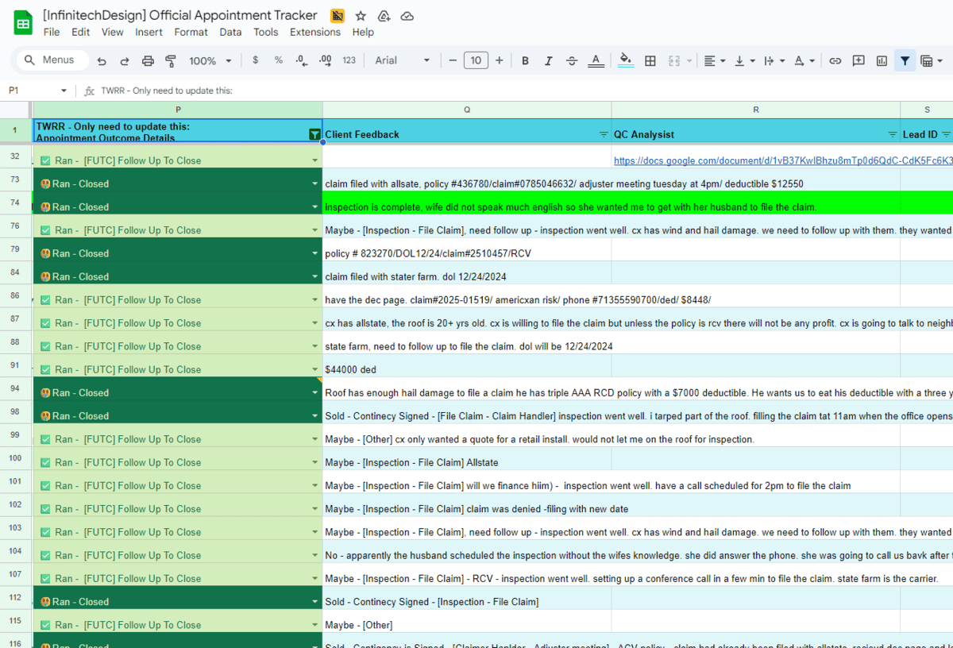Viewport: 953px width, 648px height.
Task: Open the fill color picker
Action: [x=626, y=60]
